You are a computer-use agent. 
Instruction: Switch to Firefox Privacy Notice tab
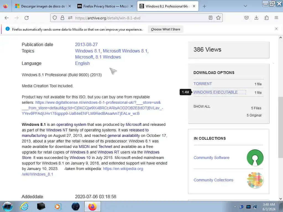tap(105, 6)
